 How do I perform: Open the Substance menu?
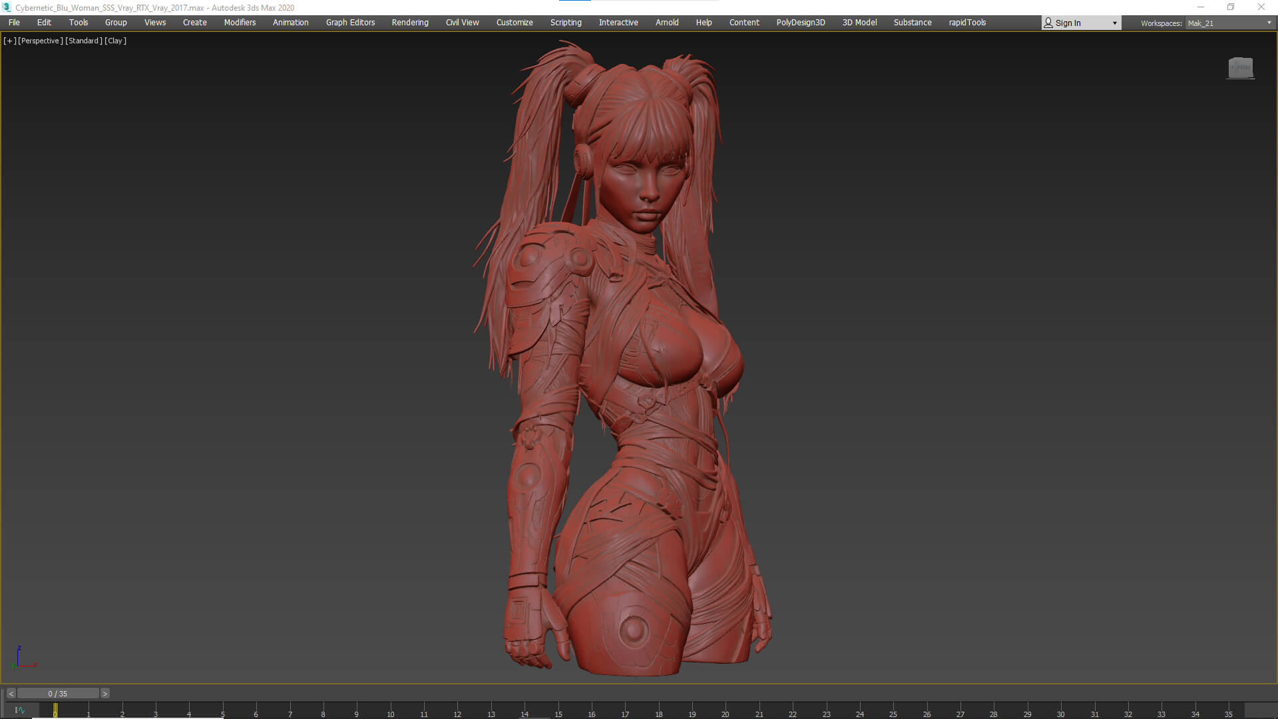click(913, 23)
